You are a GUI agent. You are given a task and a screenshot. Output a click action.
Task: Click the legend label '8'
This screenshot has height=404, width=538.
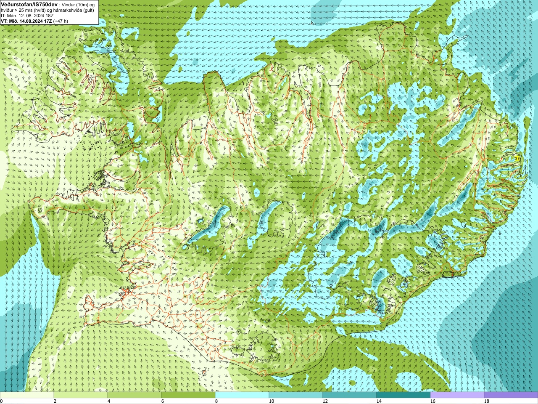(x=216, y=401)
